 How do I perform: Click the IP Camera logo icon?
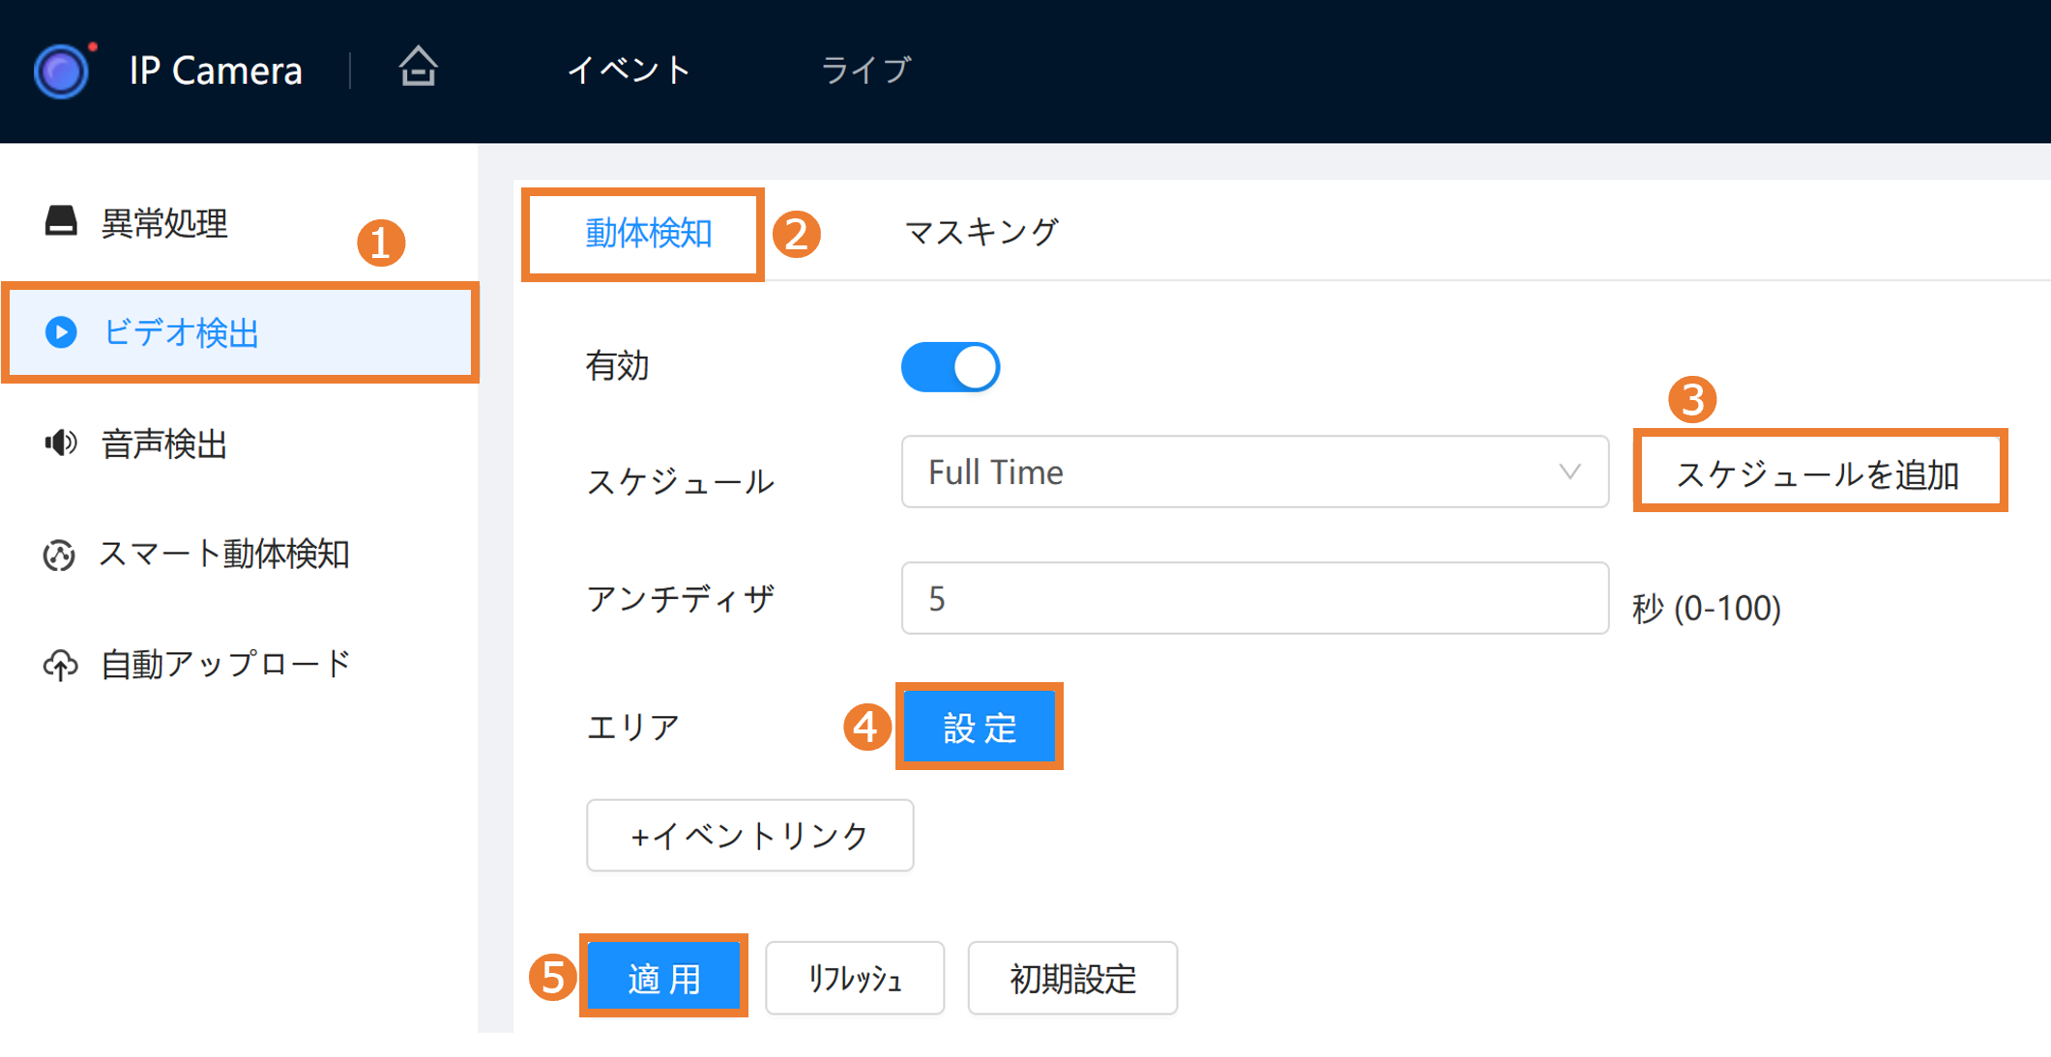[x=62, y=71]
